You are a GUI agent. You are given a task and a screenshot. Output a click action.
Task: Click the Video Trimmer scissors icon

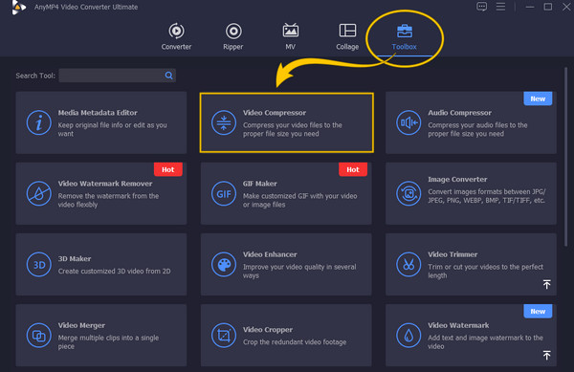[x=408, y=265]
